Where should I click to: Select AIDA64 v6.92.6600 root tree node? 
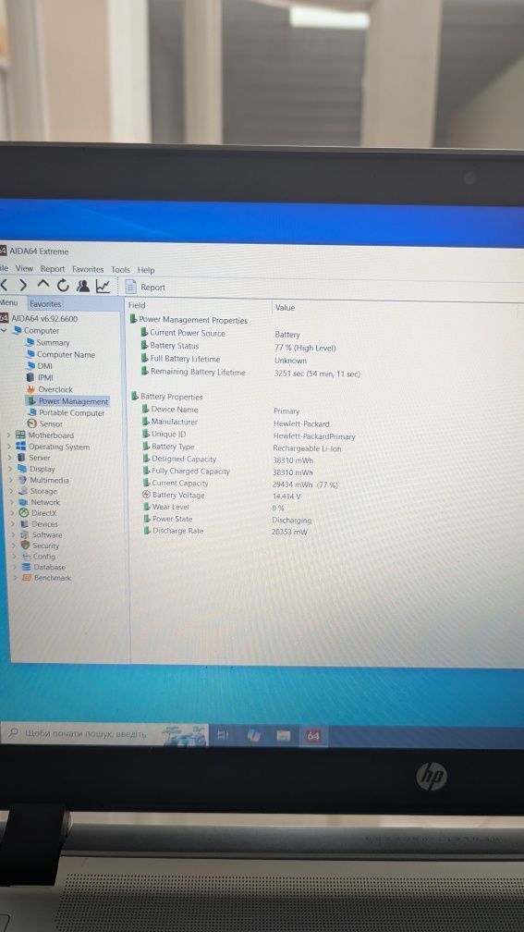(39, 319)
